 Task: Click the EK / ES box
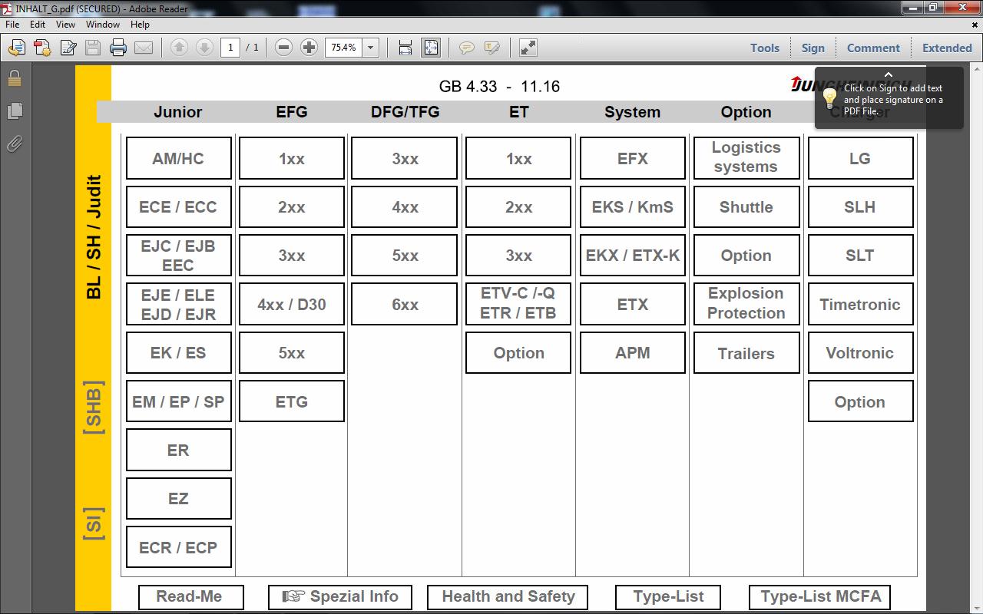178,353
